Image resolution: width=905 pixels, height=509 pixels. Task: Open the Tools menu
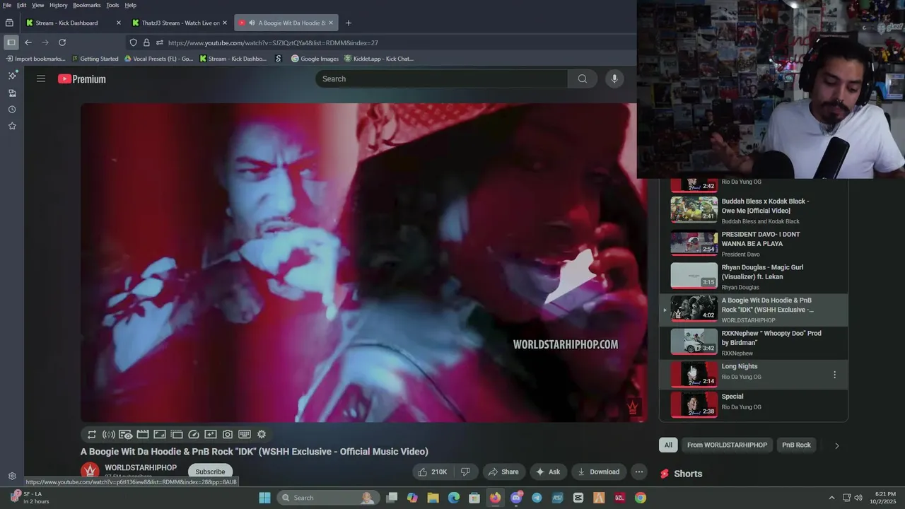pyautogui.click(x=112, y=5)
